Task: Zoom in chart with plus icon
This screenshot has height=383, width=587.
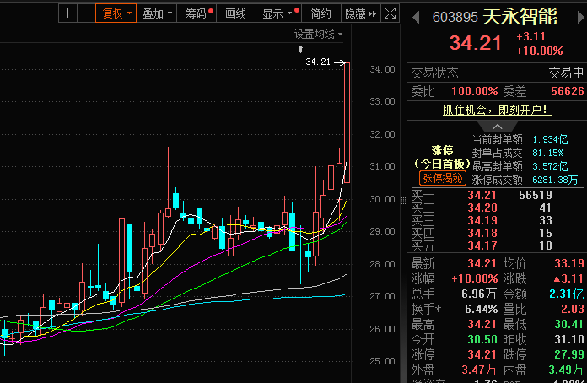Action: [67, 13]
